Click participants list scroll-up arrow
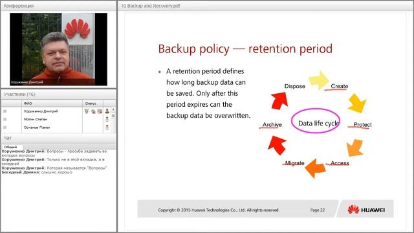Image resolution: width=414 pixels, height=233 pixels. 113,109
